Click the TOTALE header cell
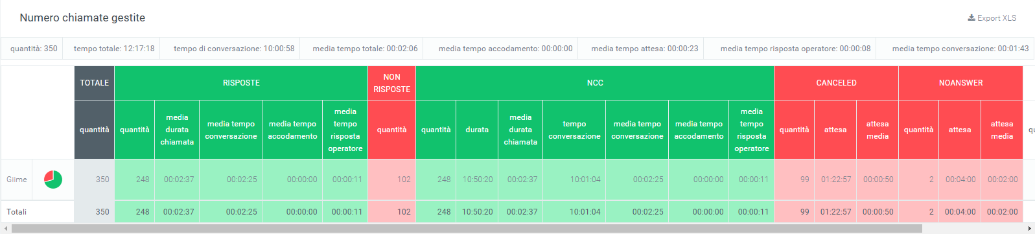 [x=95, y=83]
